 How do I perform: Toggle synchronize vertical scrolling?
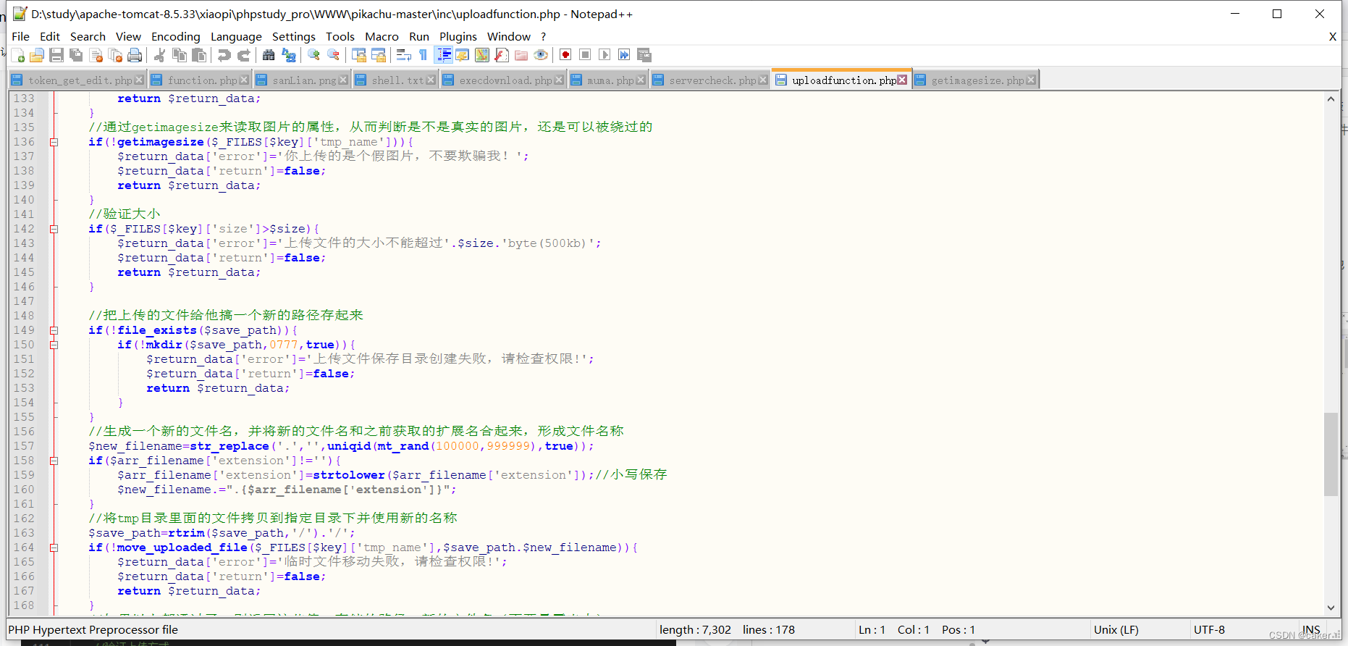tap(358, 55)
